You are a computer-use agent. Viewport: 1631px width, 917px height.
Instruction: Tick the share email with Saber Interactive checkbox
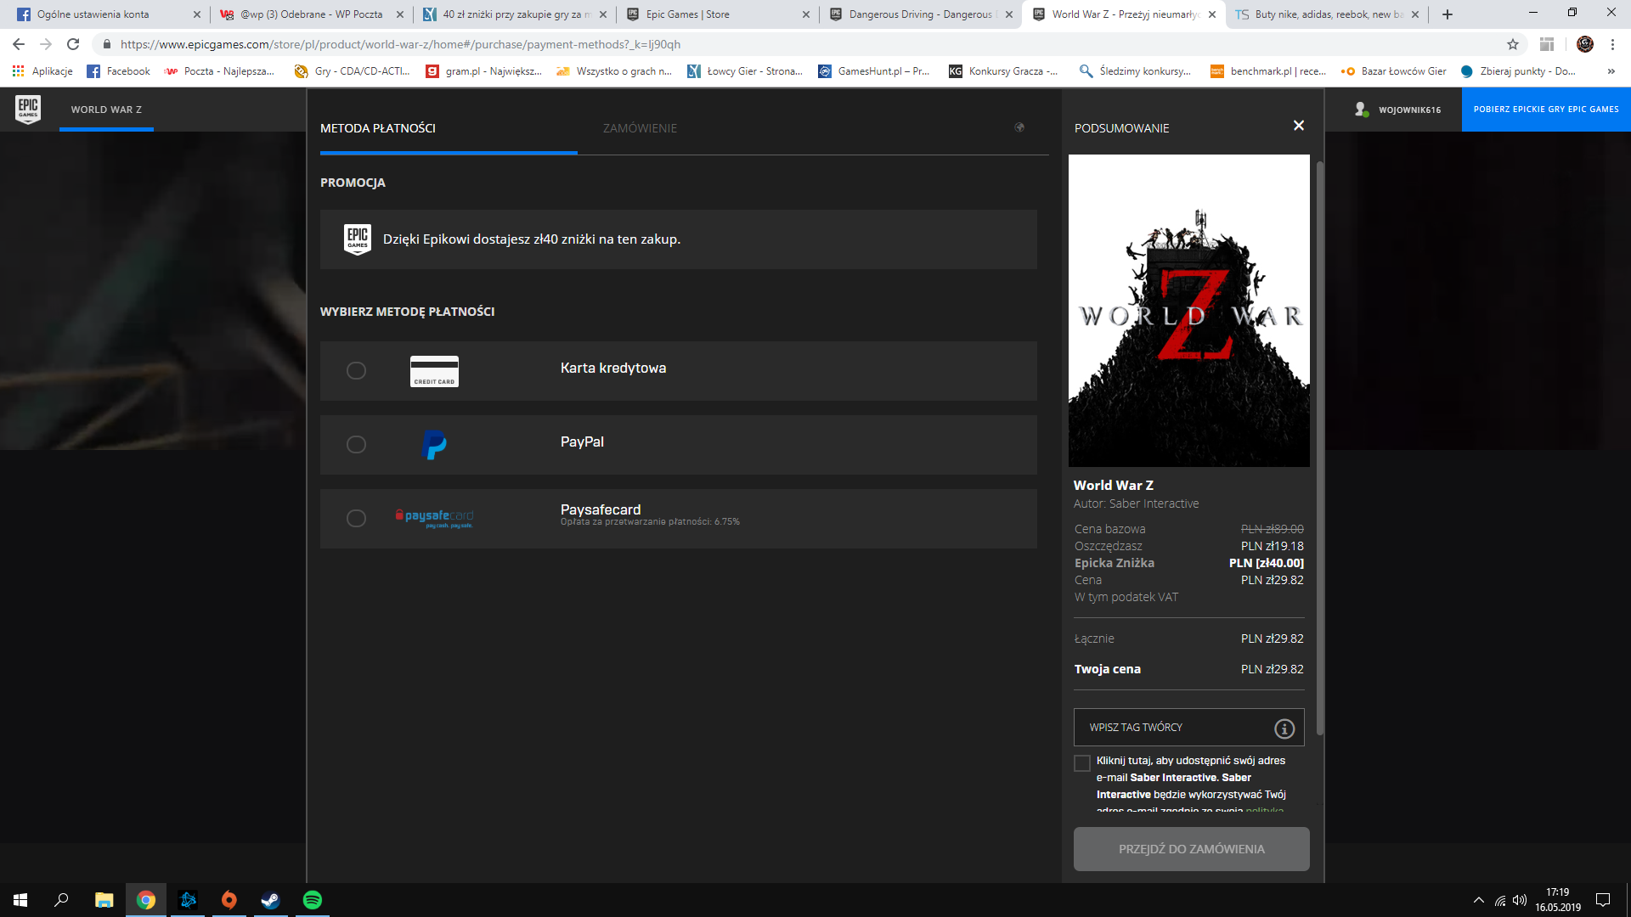tap(1082, 763)
